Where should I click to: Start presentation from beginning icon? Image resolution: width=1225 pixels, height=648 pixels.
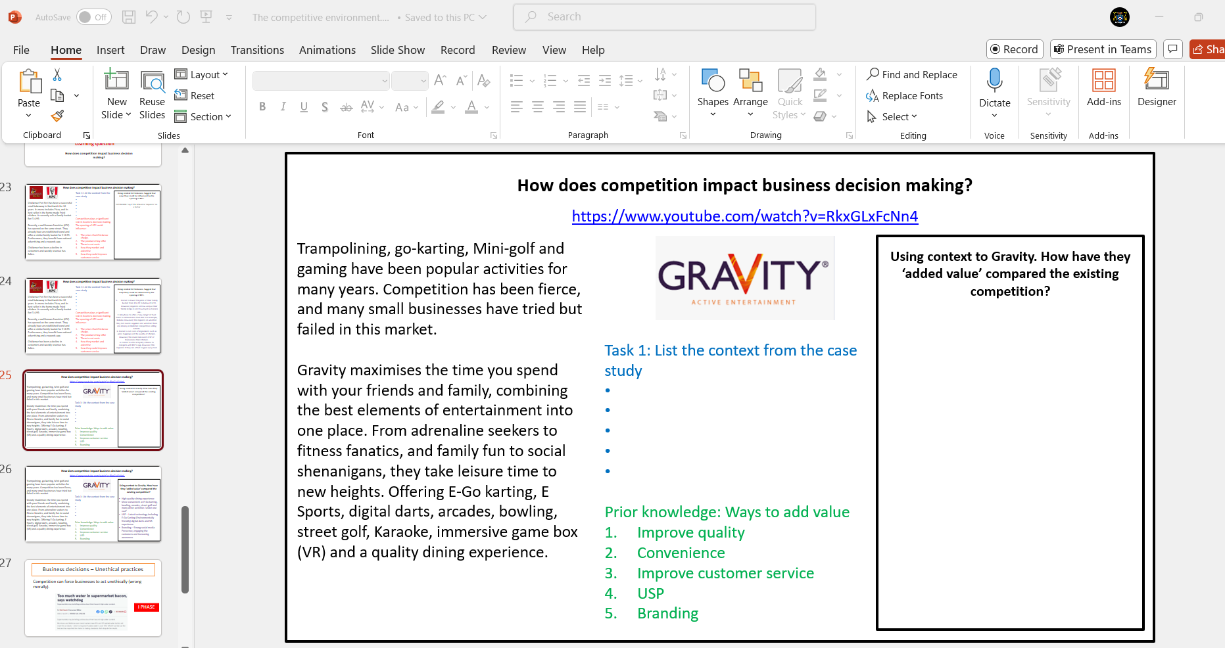206,17
